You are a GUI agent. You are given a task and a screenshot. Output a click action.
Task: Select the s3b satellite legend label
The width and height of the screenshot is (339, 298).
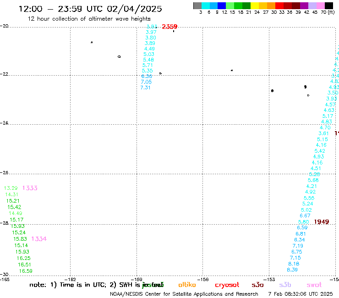tap(285, 285)
